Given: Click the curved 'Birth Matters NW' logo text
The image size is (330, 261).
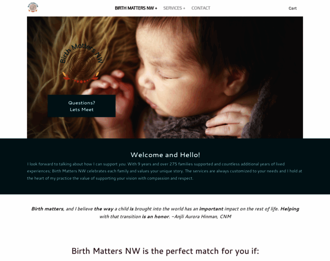Looking at the screenshot, I should coord(81,53).
